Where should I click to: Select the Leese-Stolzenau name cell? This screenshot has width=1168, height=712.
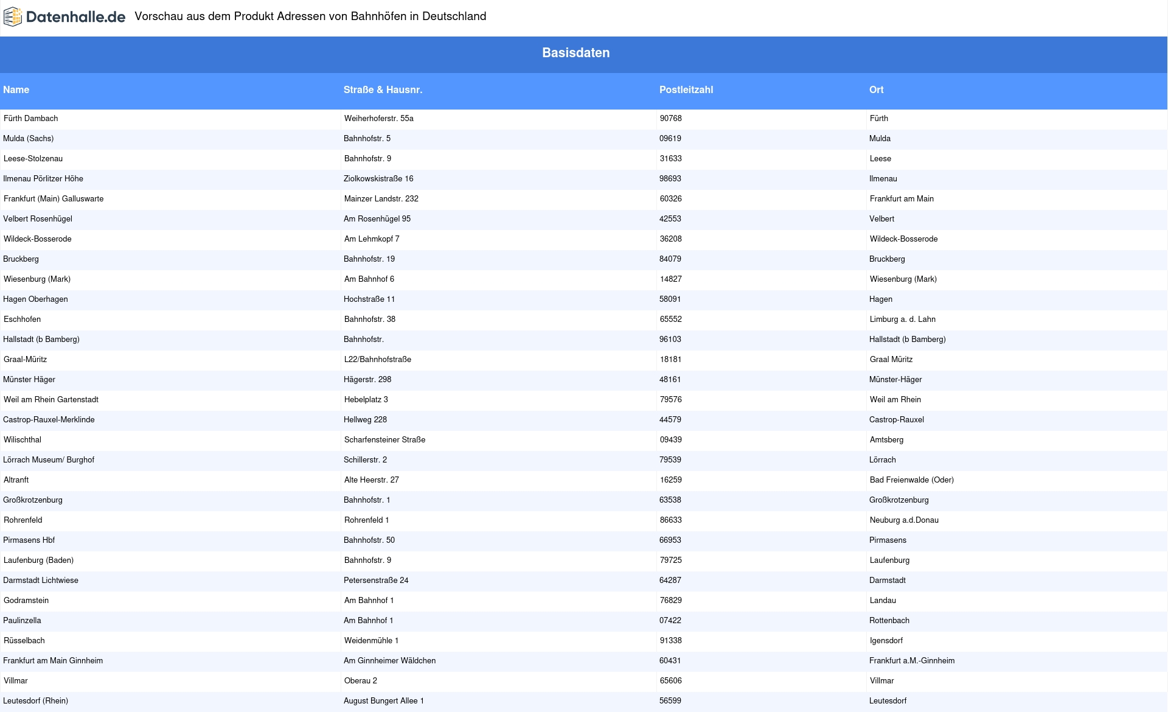click(33, 159)
